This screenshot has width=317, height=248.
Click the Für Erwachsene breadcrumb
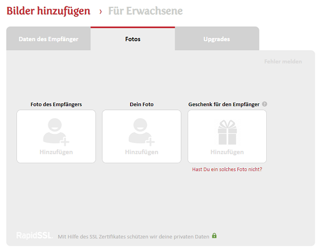145,11
